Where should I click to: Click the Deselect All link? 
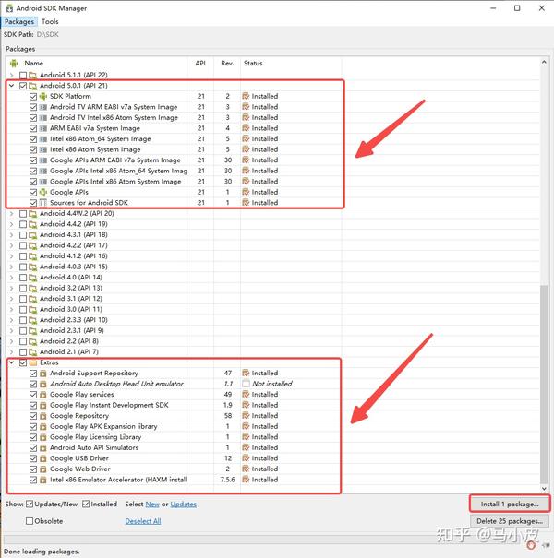pos(143,521)
